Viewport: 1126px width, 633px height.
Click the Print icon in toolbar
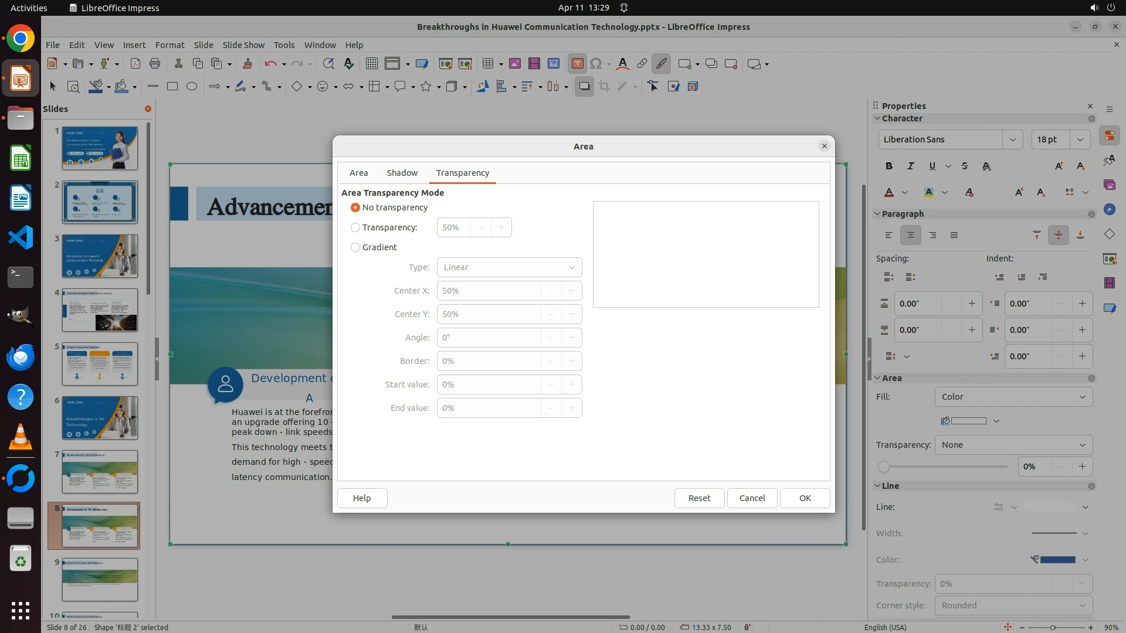pyautogui.click(x=155, y=64)
